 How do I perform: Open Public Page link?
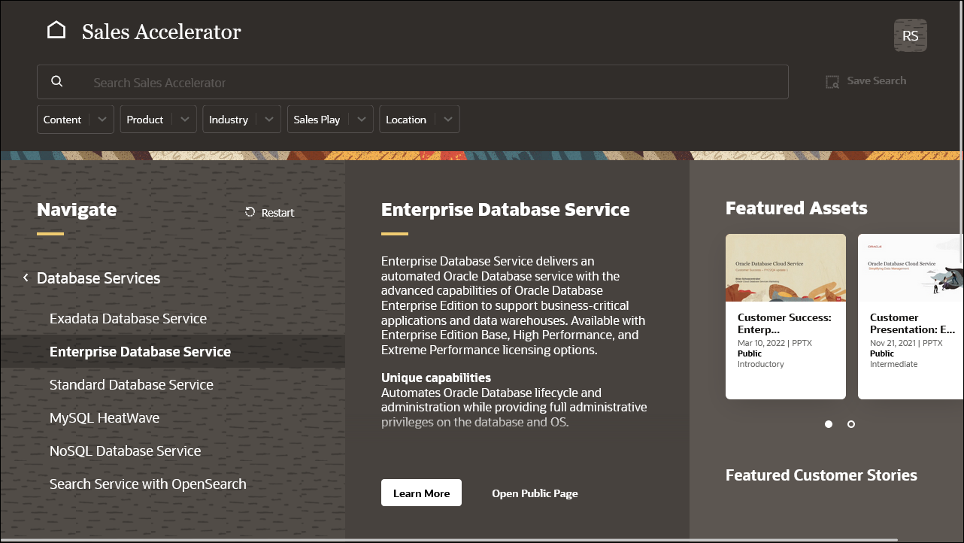(x=535, y=493)
